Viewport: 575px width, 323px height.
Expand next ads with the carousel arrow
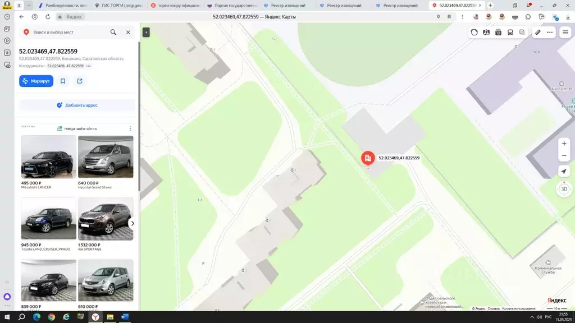[133, 223]
